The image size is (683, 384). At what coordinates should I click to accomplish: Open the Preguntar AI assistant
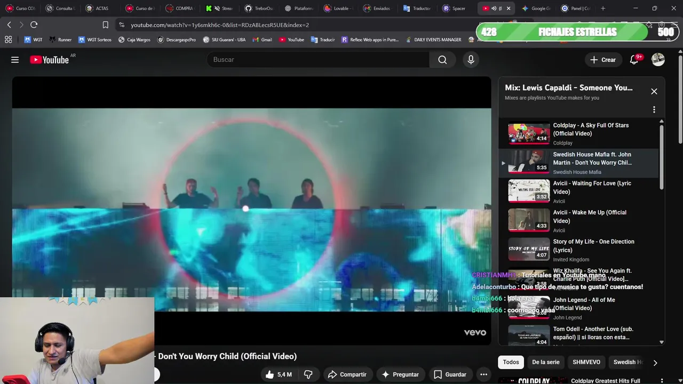click(x=400, y=374)
